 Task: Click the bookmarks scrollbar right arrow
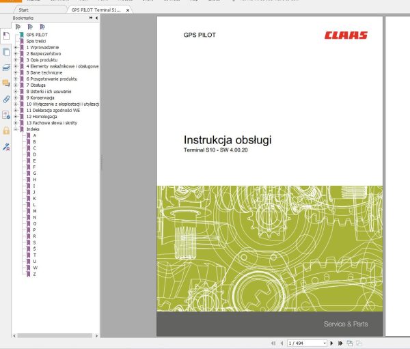[96, 335]
